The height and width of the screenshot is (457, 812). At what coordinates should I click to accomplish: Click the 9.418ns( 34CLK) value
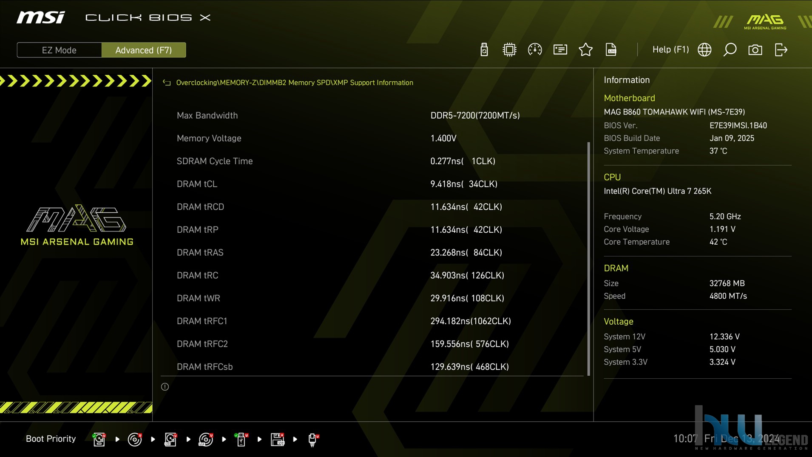click(464, 184)
